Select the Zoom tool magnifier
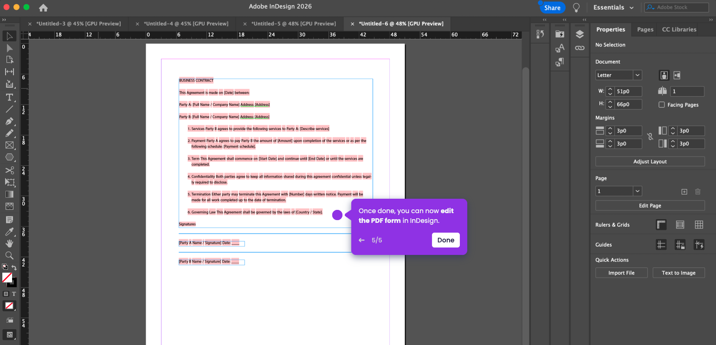 [9, 255]
